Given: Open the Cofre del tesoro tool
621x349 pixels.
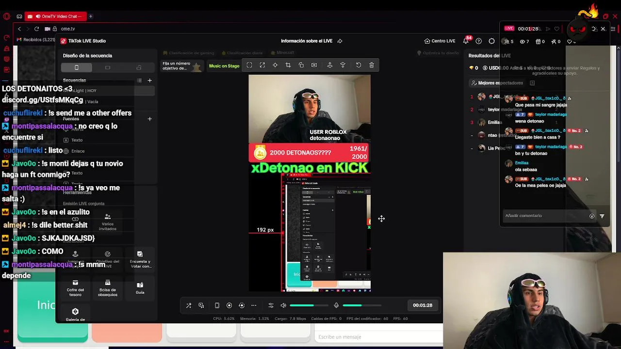Looking at the screenshot, I should pos(75,288).
